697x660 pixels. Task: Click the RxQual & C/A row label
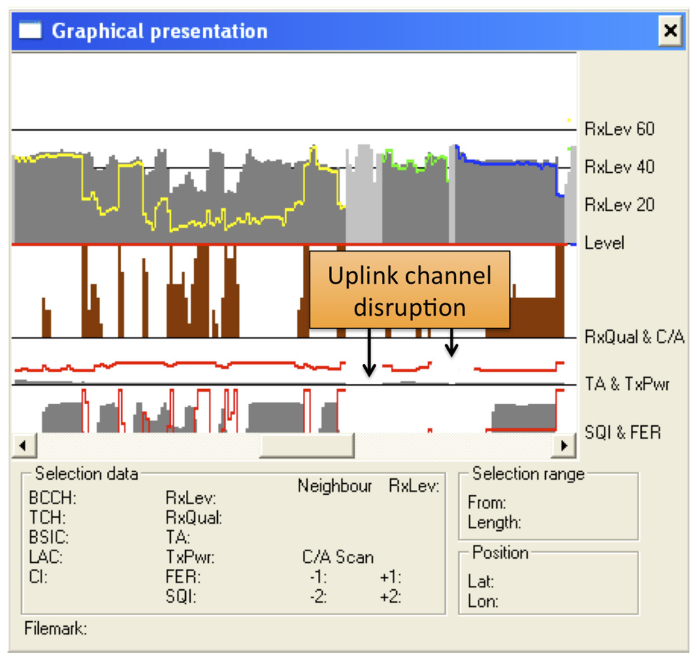coord(634,337)
